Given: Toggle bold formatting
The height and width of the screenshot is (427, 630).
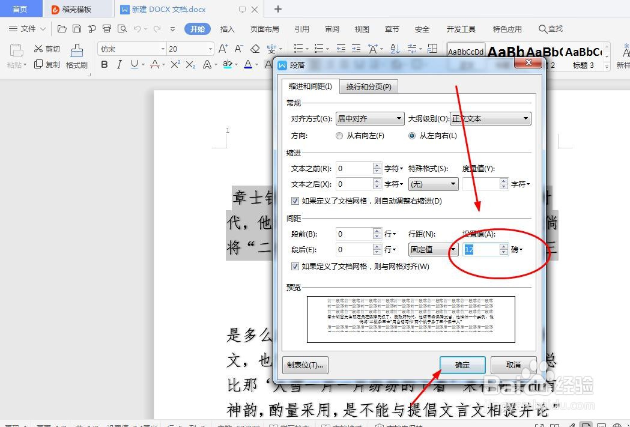Looking at the screenshot, I should [104, 64].
